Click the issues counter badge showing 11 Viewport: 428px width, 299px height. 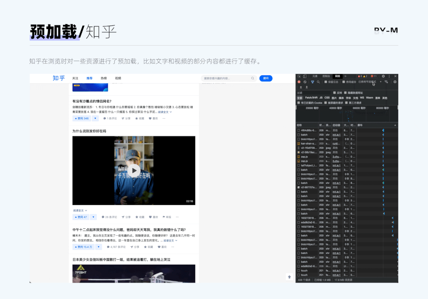[x=374, y=77]
